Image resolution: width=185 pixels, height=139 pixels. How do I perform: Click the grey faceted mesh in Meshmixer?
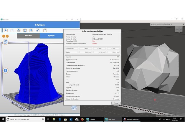[151, 68]
